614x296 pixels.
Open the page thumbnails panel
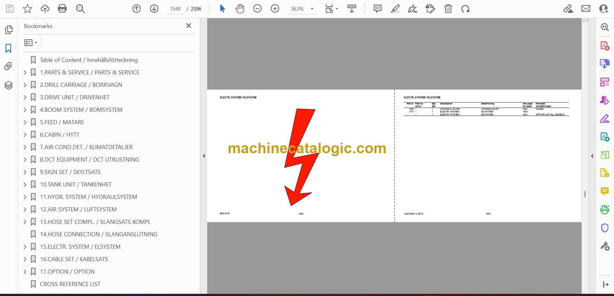click(x=9, y=30)
